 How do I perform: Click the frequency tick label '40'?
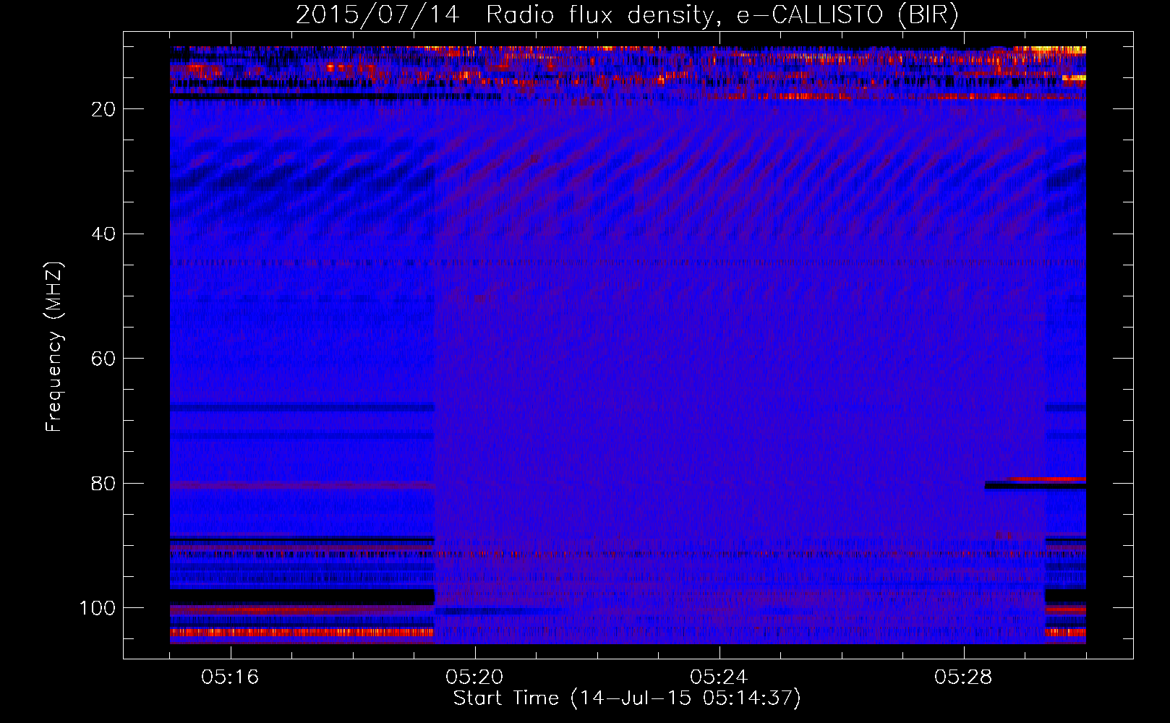104,234
